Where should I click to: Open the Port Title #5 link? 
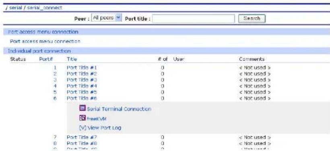[x=82, y=92]
